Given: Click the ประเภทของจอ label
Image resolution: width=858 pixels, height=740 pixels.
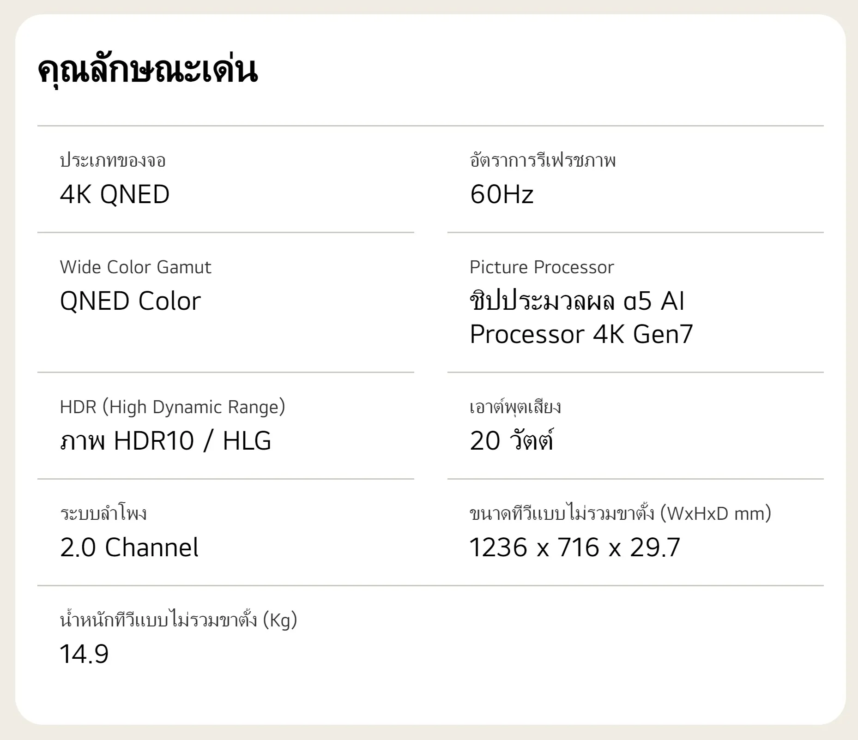Looking at the screenshot, I should point(113,161).
